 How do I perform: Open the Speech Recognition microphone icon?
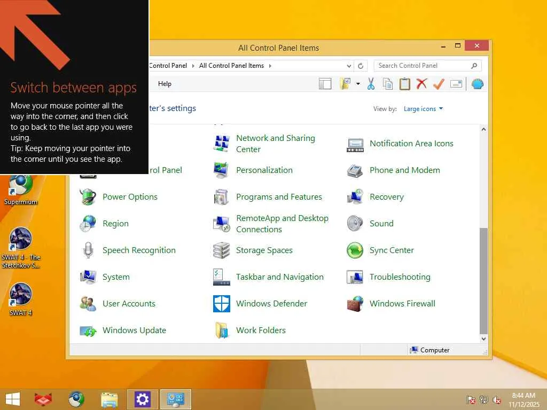(88, 250)
